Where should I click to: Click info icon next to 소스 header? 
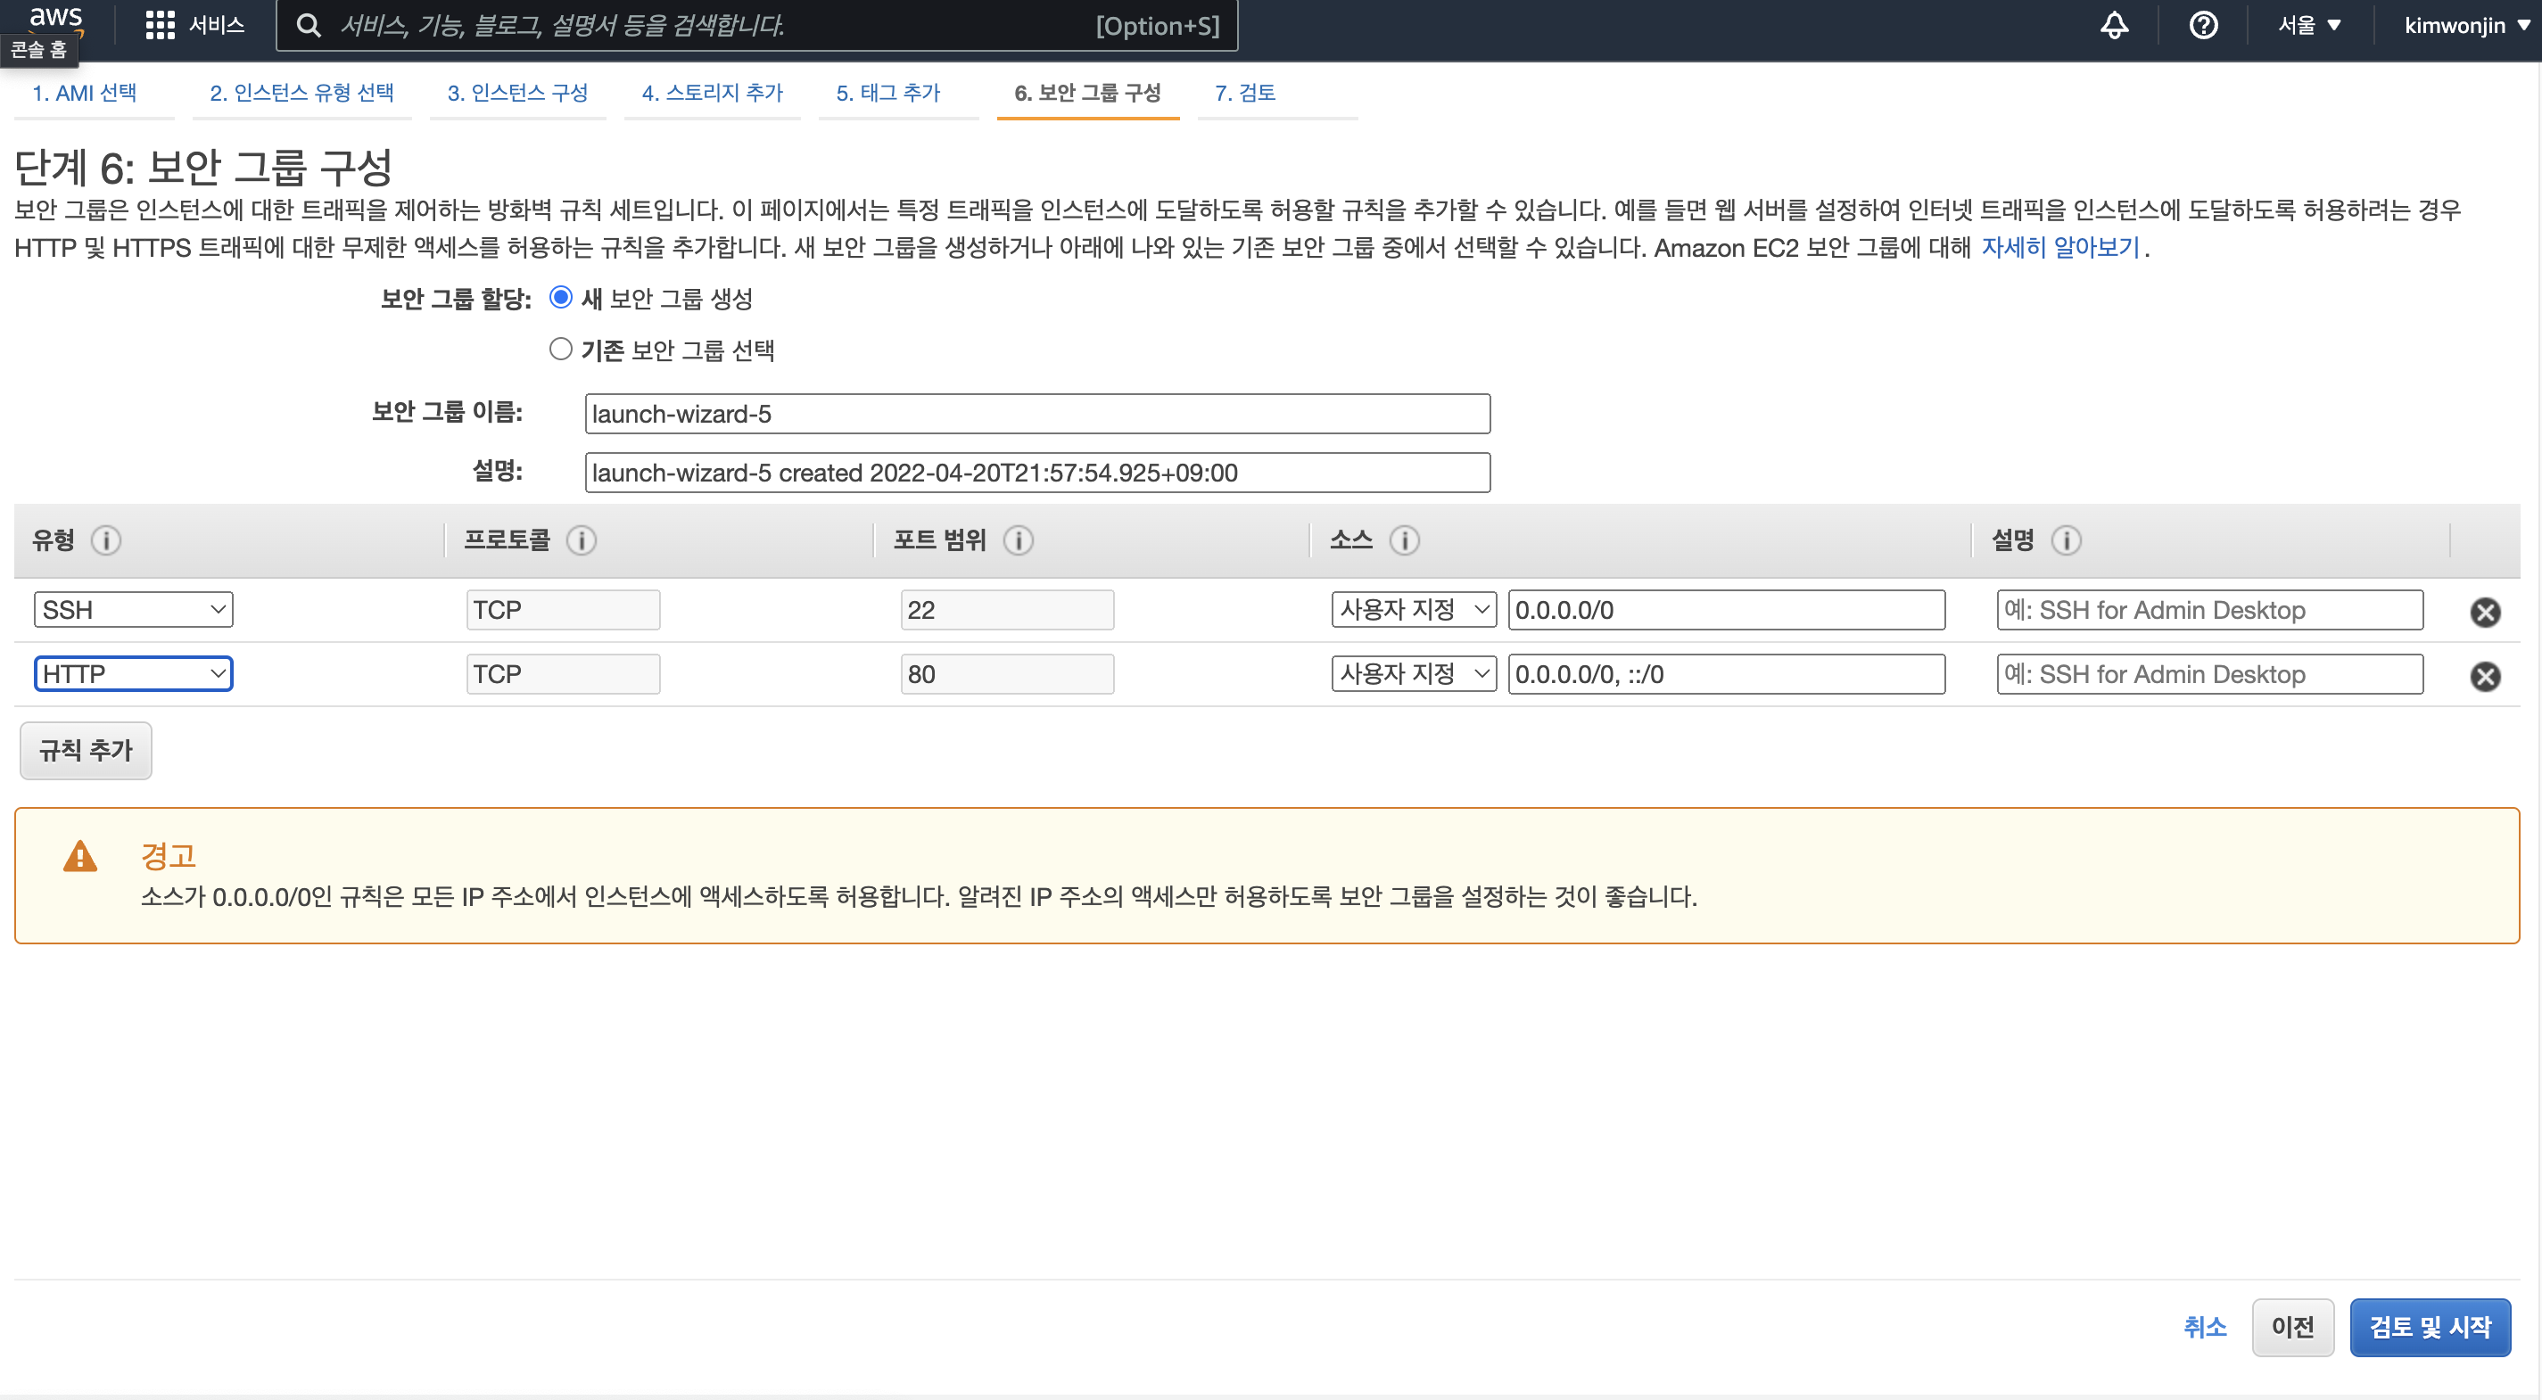pos(1404,540)
